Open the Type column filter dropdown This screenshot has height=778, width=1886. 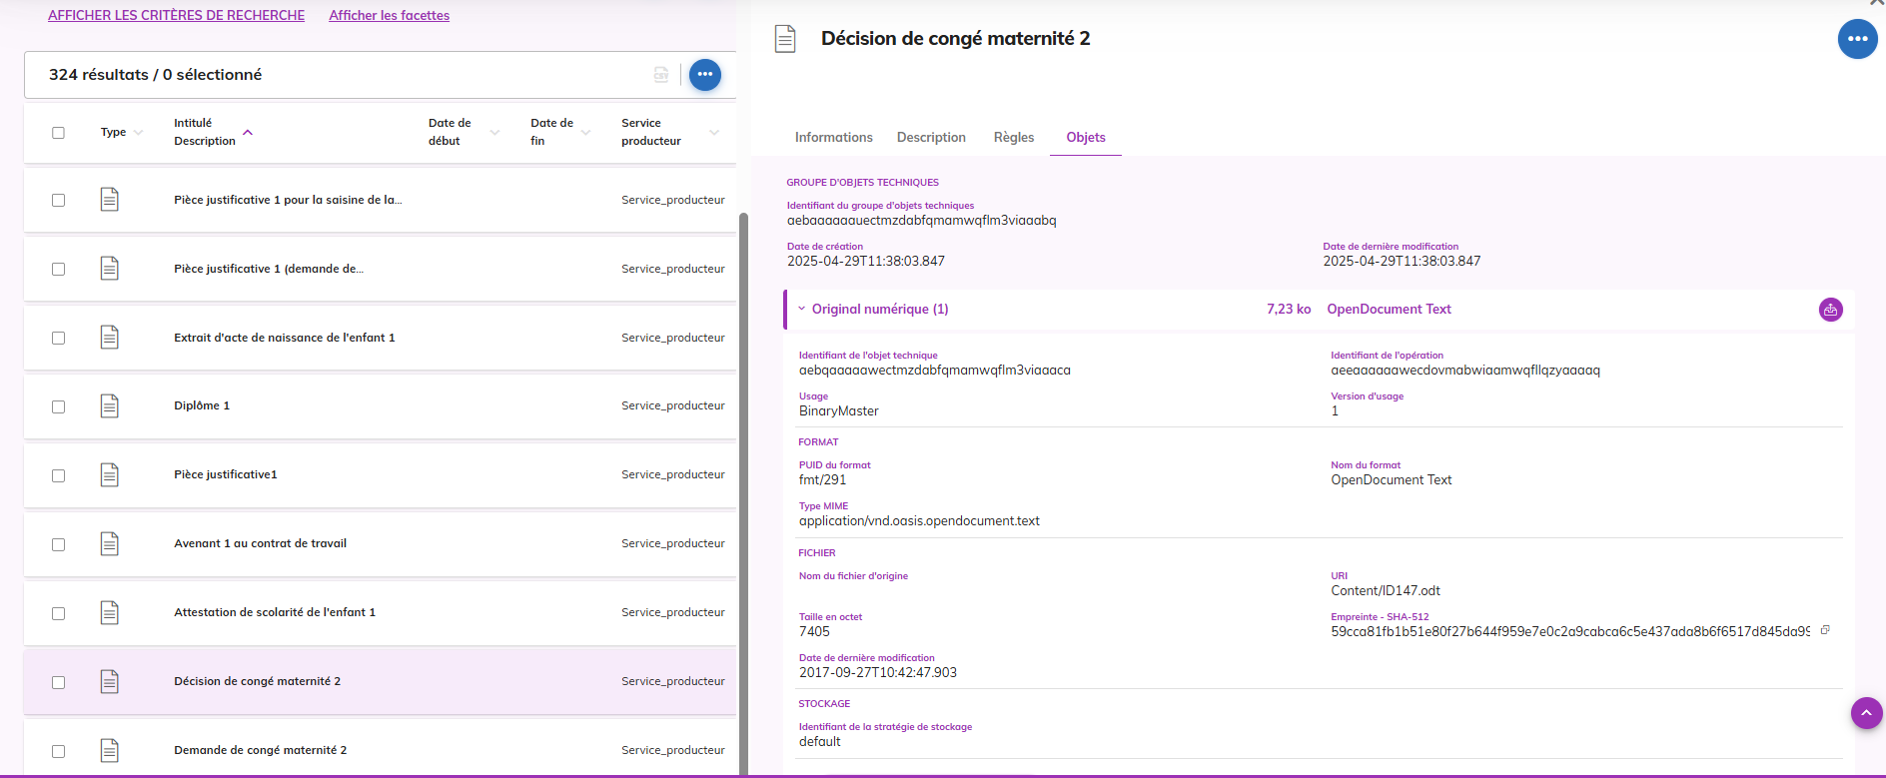pos(139,133)
